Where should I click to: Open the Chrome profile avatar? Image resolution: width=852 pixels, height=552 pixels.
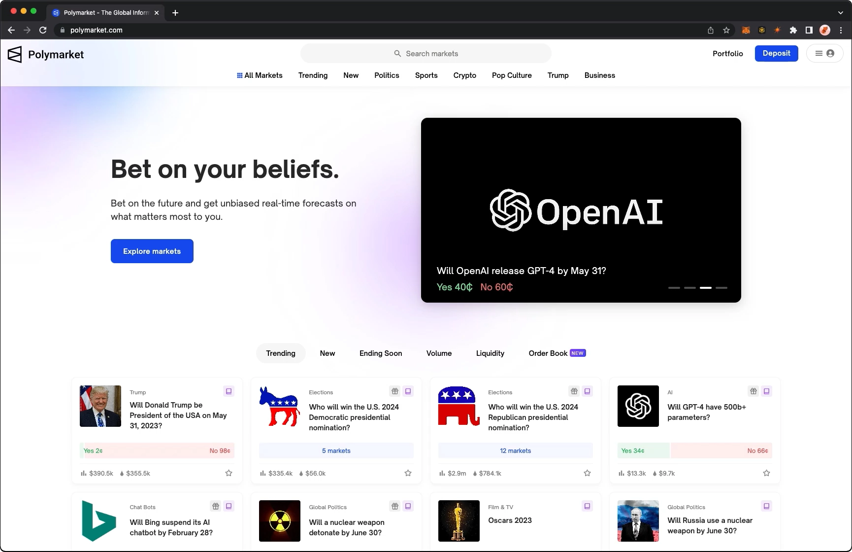825,30
